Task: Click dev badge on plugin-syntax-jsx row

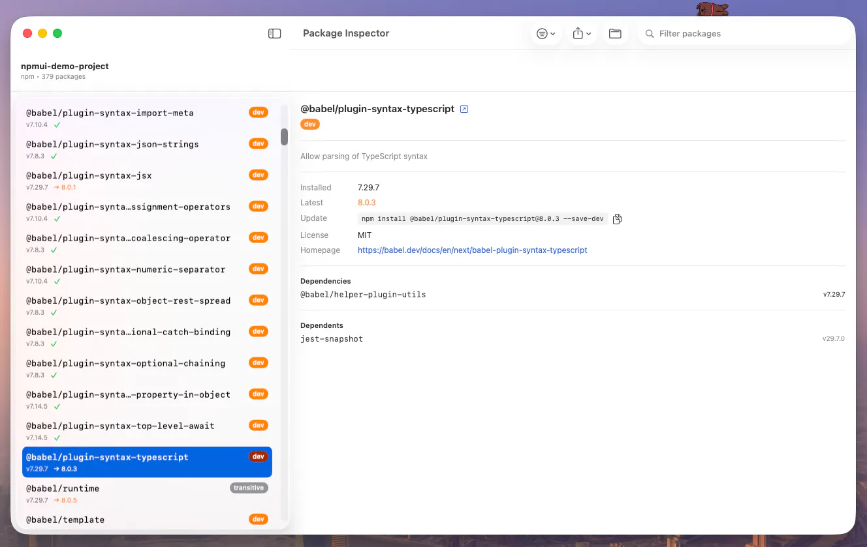Action: (259, 175)
